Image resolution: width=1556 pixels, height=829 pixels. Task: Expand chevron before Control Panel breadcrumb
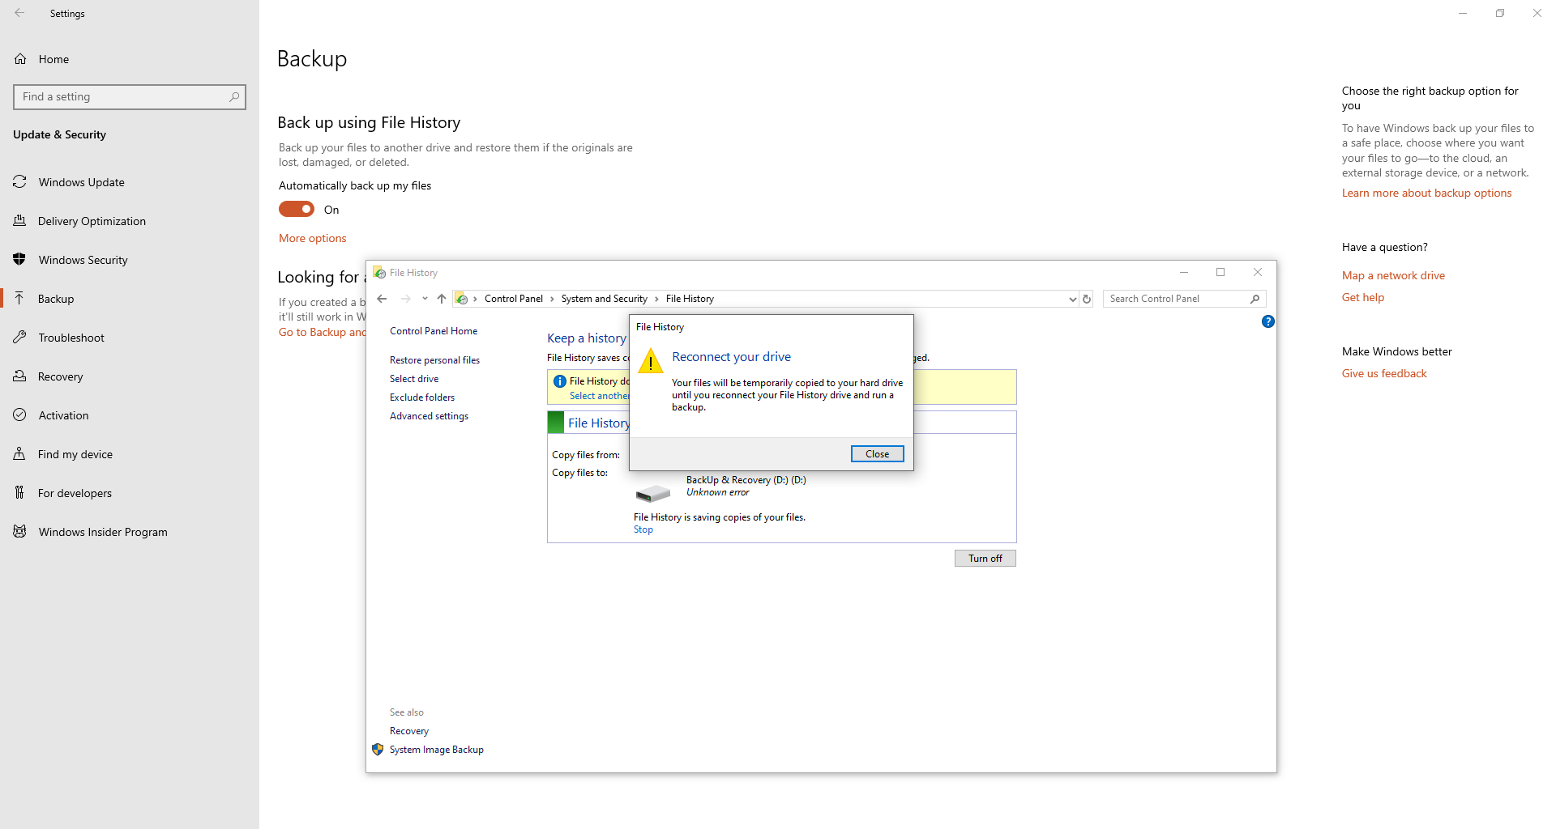[x=475, y=299]
